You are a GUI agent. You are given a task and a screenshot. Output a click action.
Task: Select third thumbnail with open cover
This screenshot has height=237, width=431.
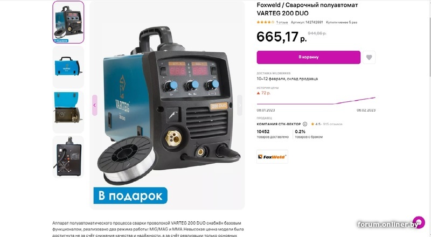click(x=68, y=111)
